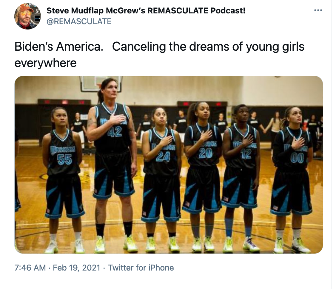Click the @REMASCULATE handle

pyautogui.click(x=79, y=21)
